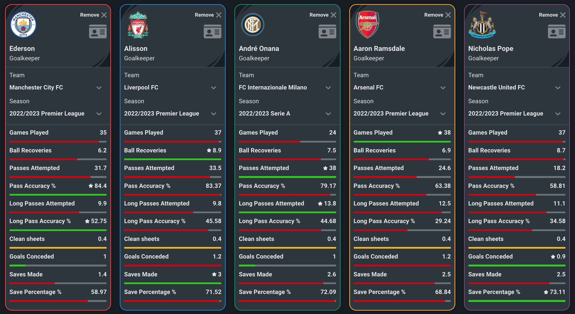Click the Inter Milan club crest
The width and height of the screenshot is (575, 314).
pos(253,25)
